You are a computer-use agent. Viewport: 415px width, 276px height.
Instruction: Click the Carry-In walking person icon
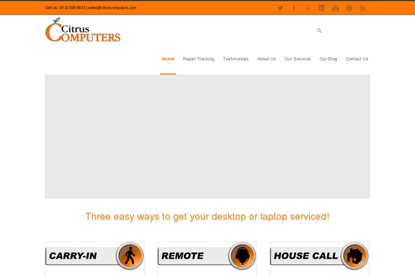tap(130, 256)
